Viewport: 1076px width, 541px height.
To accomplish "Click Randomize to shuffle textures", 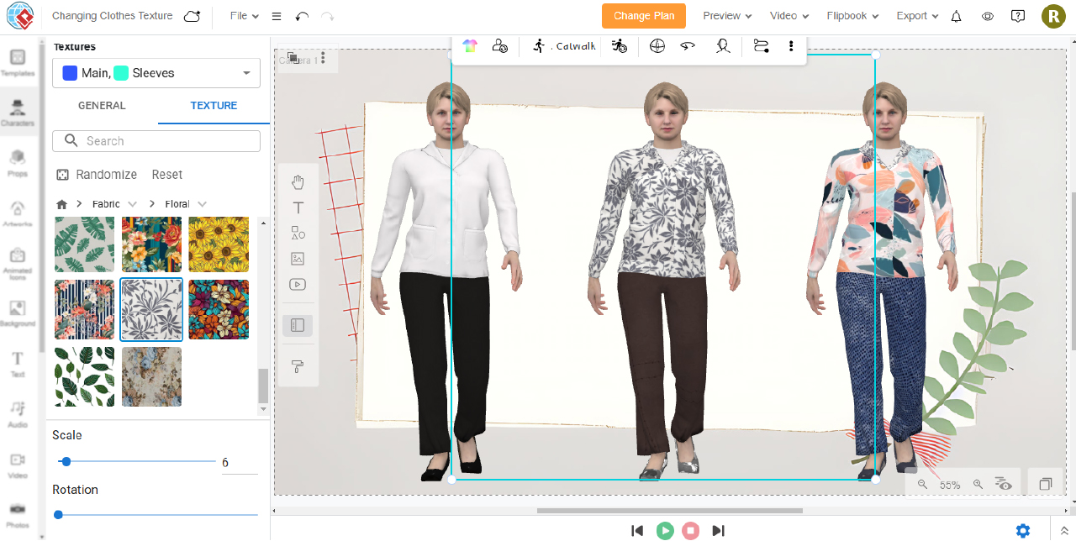I will [x=97, y=174].
